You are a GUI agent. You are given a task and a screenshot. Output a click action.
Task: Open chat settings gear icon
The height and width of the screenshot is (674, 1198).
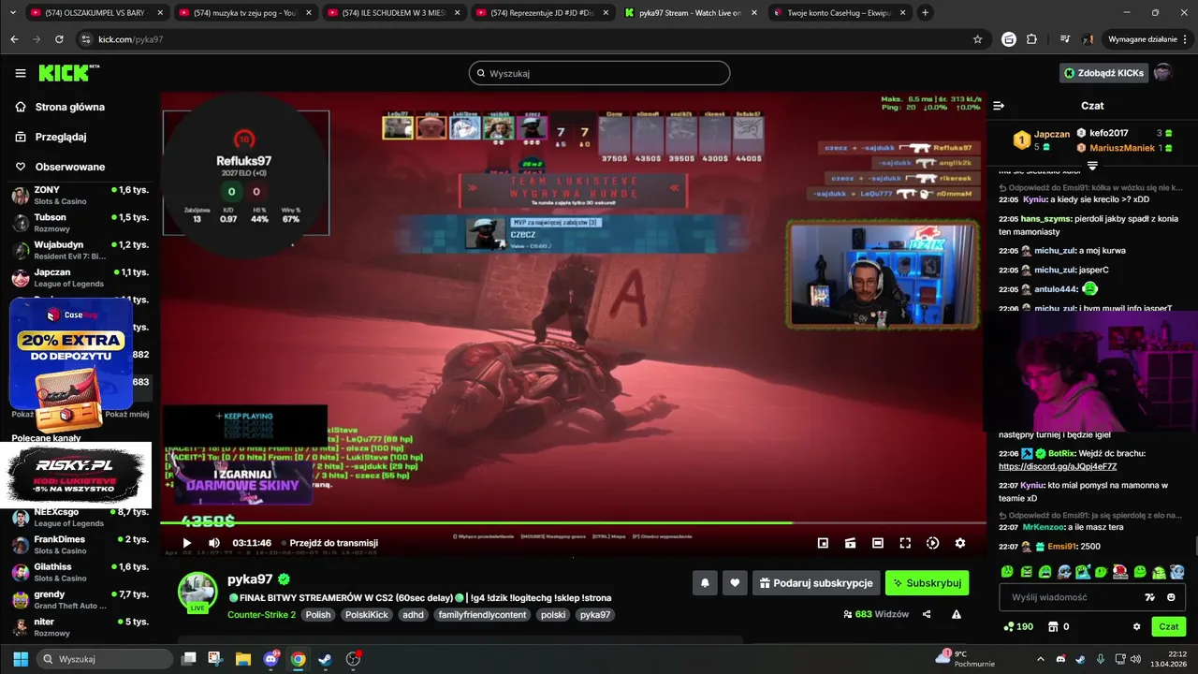[x=1137, y=626]
